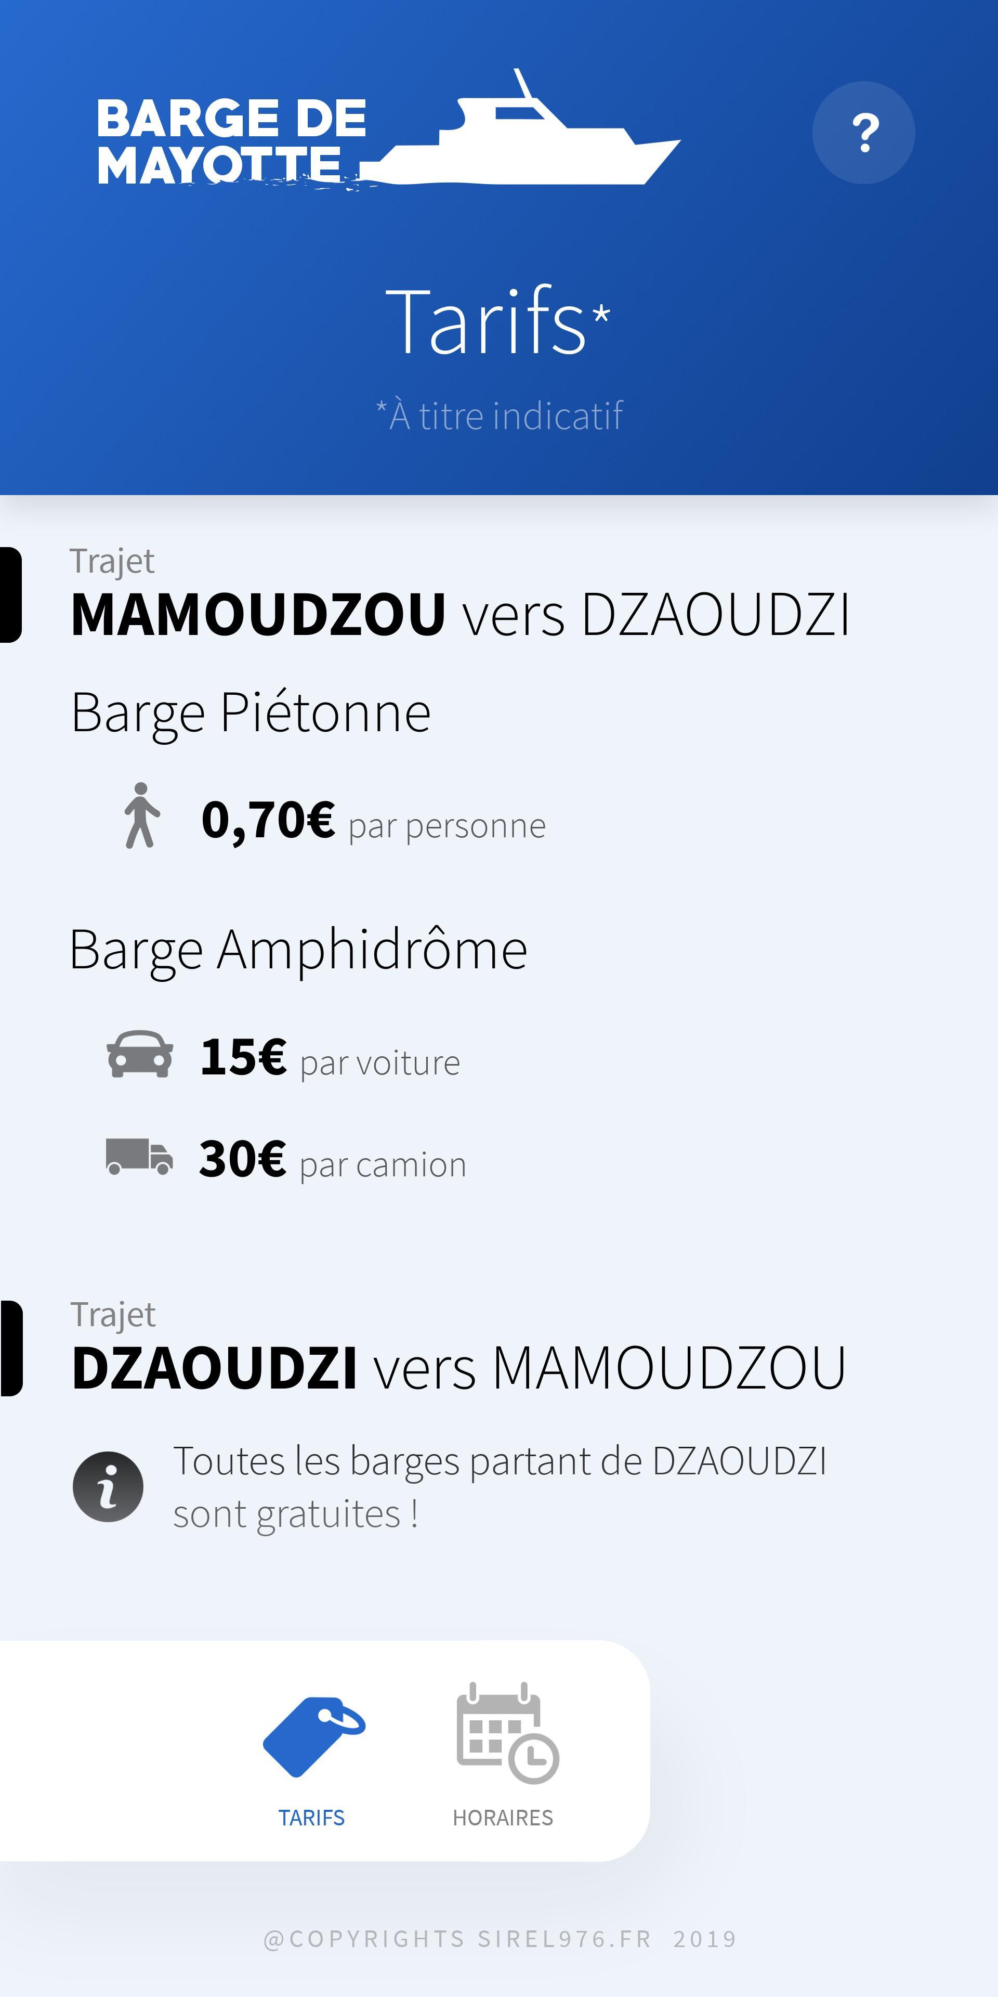Tap the question mark help button

(x=863, y=133)
